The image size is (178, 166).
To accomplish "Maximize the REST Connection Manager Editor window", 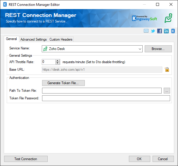I will (x=158, y=4).
